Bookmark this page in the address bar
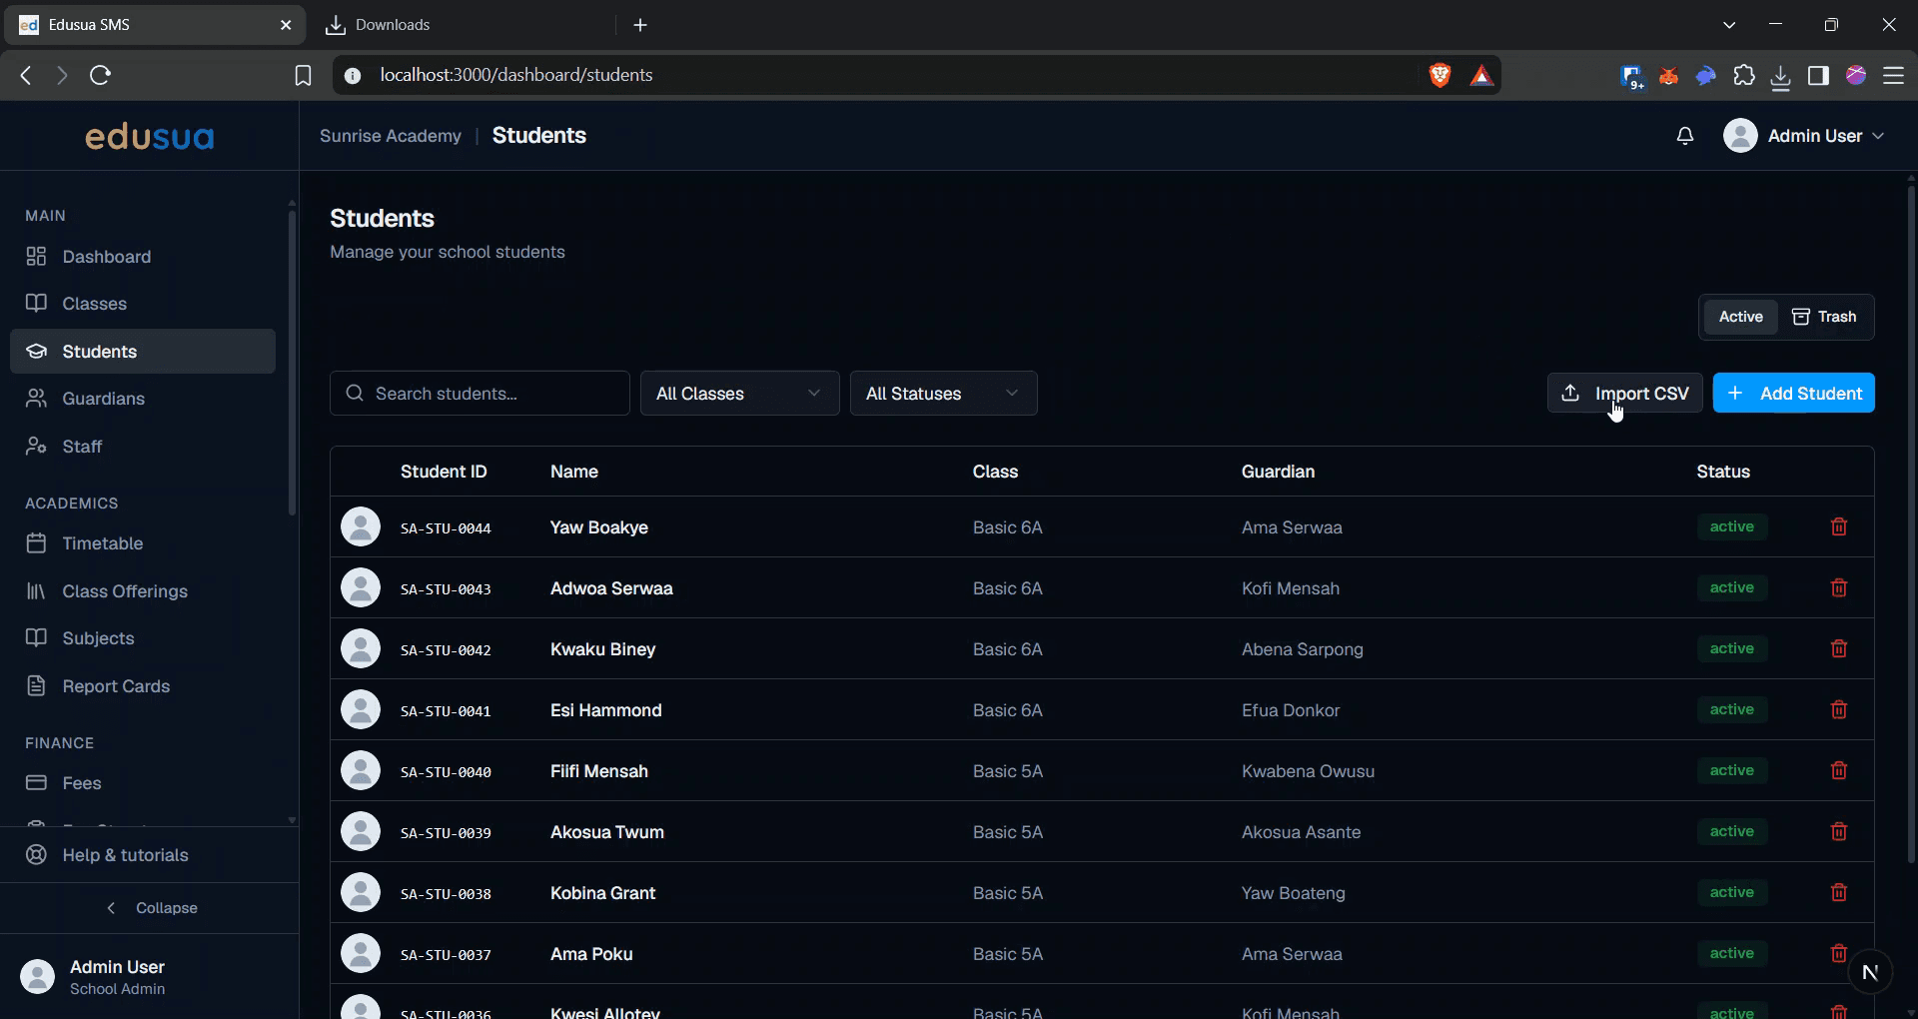Image resolution: width=1918 pixels, height=1019 pixels. (303, 75)
